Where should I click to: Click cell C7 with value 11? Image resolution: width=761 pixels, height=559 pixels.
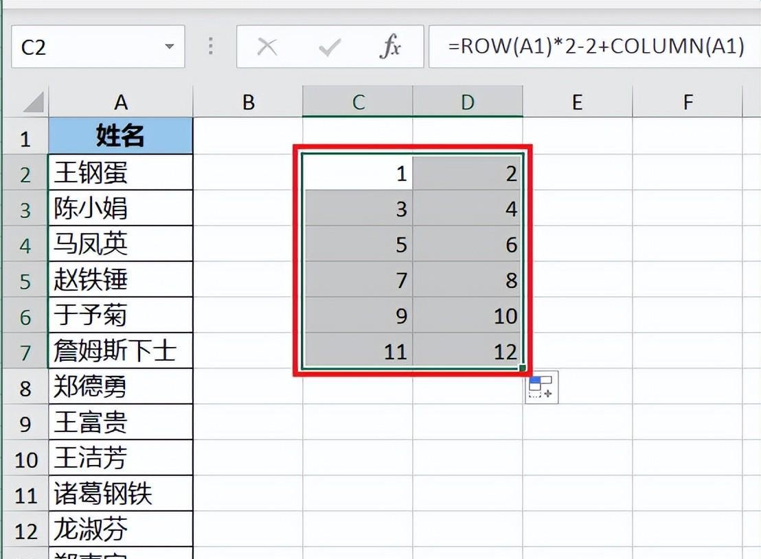(x=358, y=351)
